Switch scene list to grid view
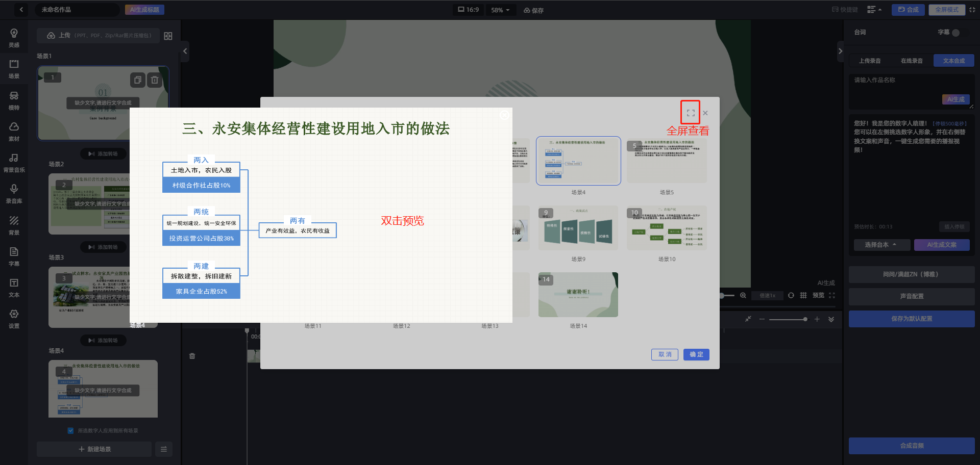Viewport: 980px width, 465px height. pos(168,36)
